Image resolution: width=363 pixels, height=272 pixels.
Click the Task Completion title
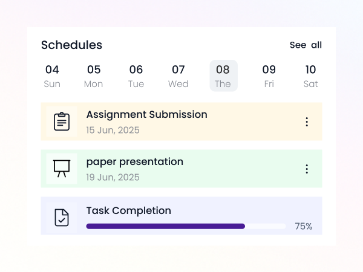coord(129,211)
